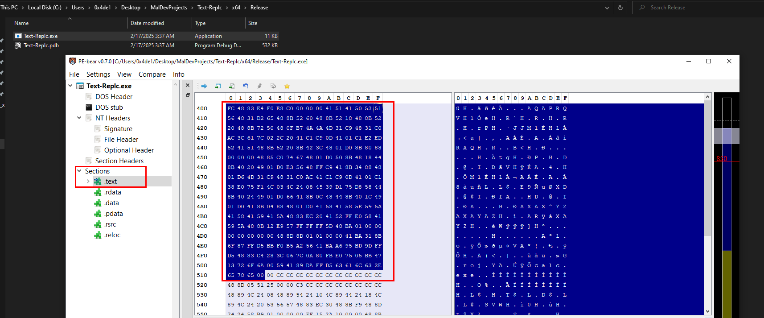
Task: Click the offset label 4A0
Action: (202, 206)
